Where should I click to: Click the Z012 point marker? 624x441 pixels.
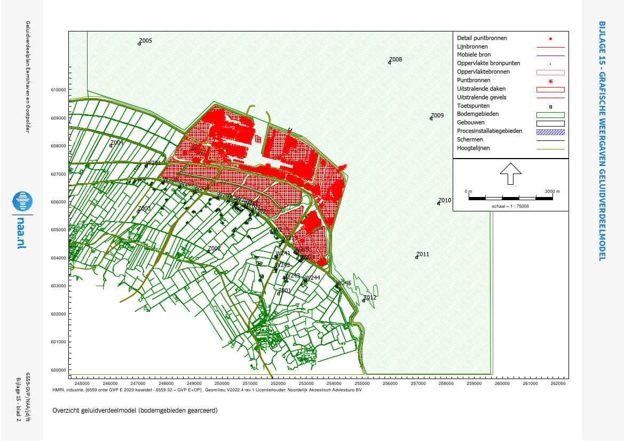click(364, 301)
